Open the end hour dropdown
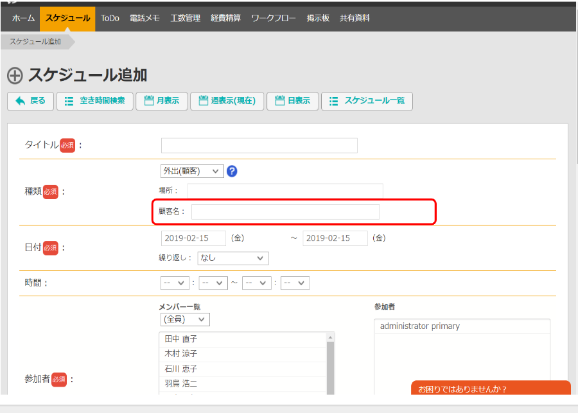578x413 pixels. (256, 283)
